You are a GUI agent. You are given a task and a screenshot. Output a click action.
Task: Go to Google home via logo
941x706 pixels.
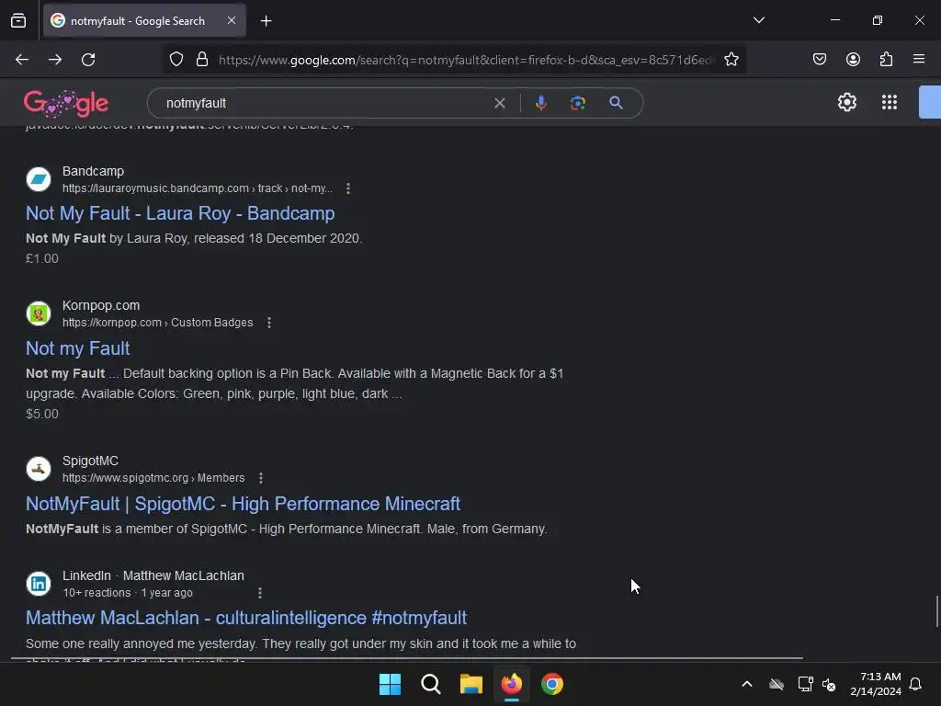pos(66,103)
